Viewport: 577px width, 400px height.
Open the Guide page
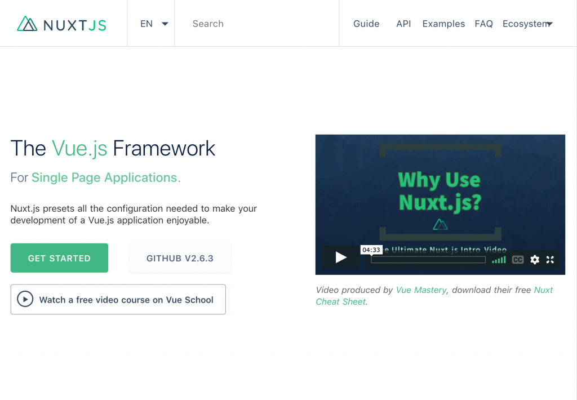366,24
